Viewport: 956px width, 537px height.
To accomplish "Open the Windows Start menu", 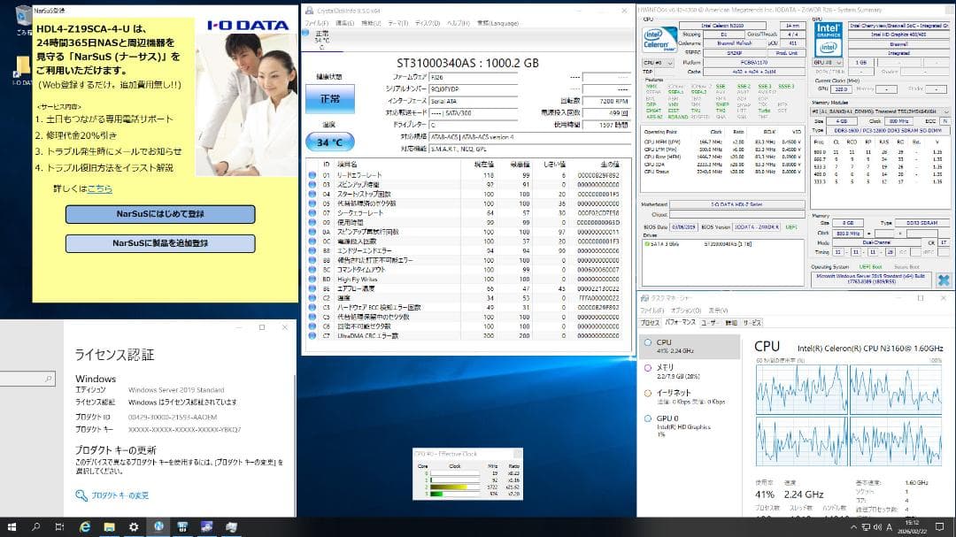I will pos(12,527).
